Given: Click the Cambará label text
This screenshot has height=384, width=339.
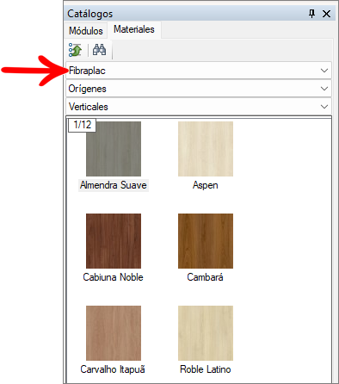Looking at the screenshot, I should [x=205, y=277].
